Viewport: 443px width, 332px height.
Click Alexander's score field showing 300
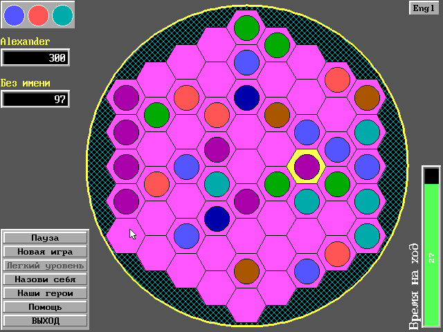click(35, 57)
